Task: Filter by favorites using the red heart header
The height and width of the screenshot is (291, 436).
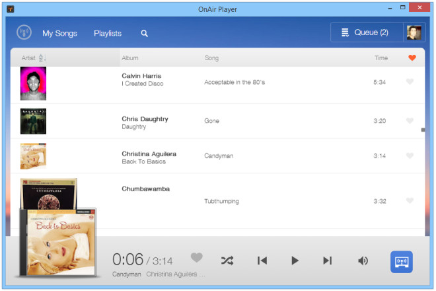Action: [412, 58]
